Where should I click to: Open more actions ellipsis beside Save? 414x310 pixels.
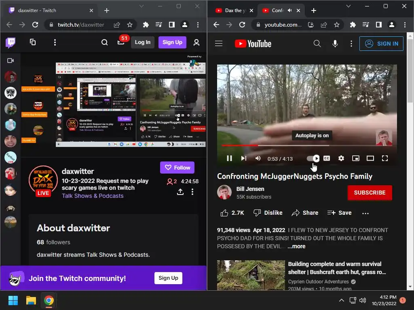click(x=365, y=213)
